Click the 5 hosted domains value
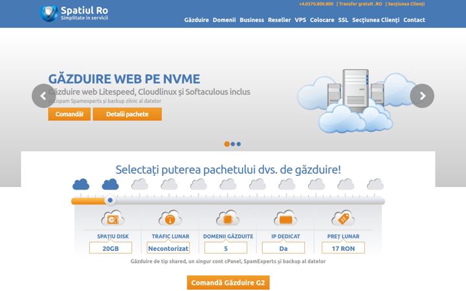466x291 pixels. click(226, 248)
